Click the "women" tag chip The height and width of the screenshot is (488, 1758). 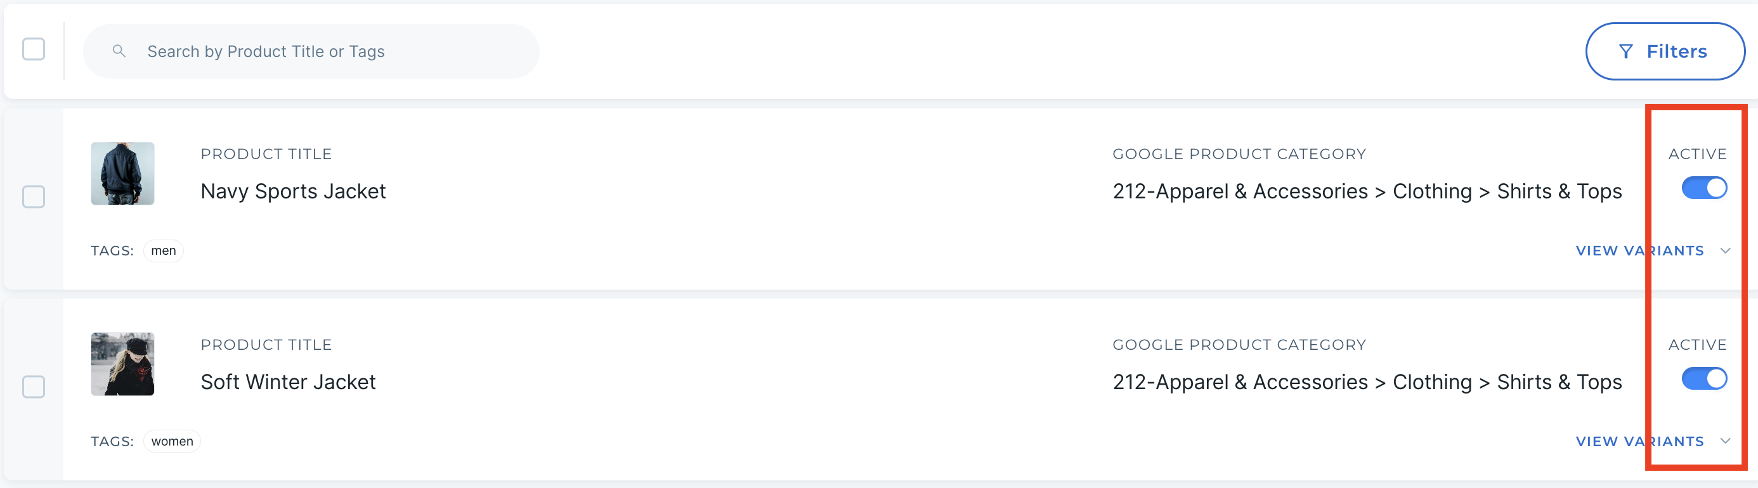pos(172,441)
